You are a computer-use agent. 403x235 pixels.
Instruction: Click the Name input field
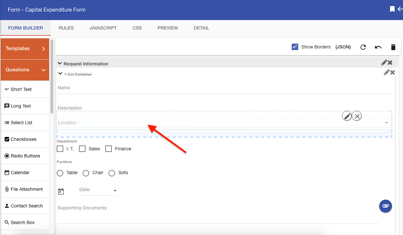[x=224, y=88]
